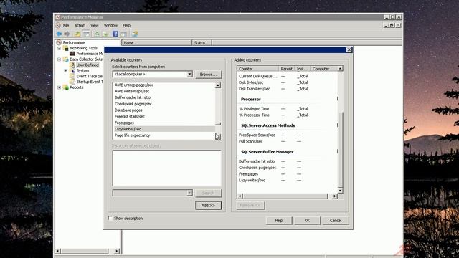
Task: Select AWE unmap pages/sec counter
Action: click(164, 85)
